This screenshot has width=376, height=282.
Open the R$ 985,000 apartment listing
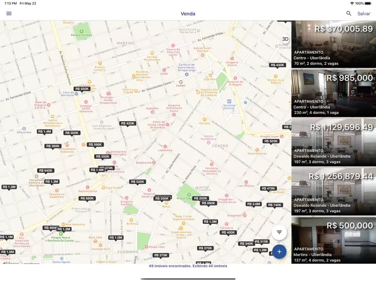[x=334, y=93]
